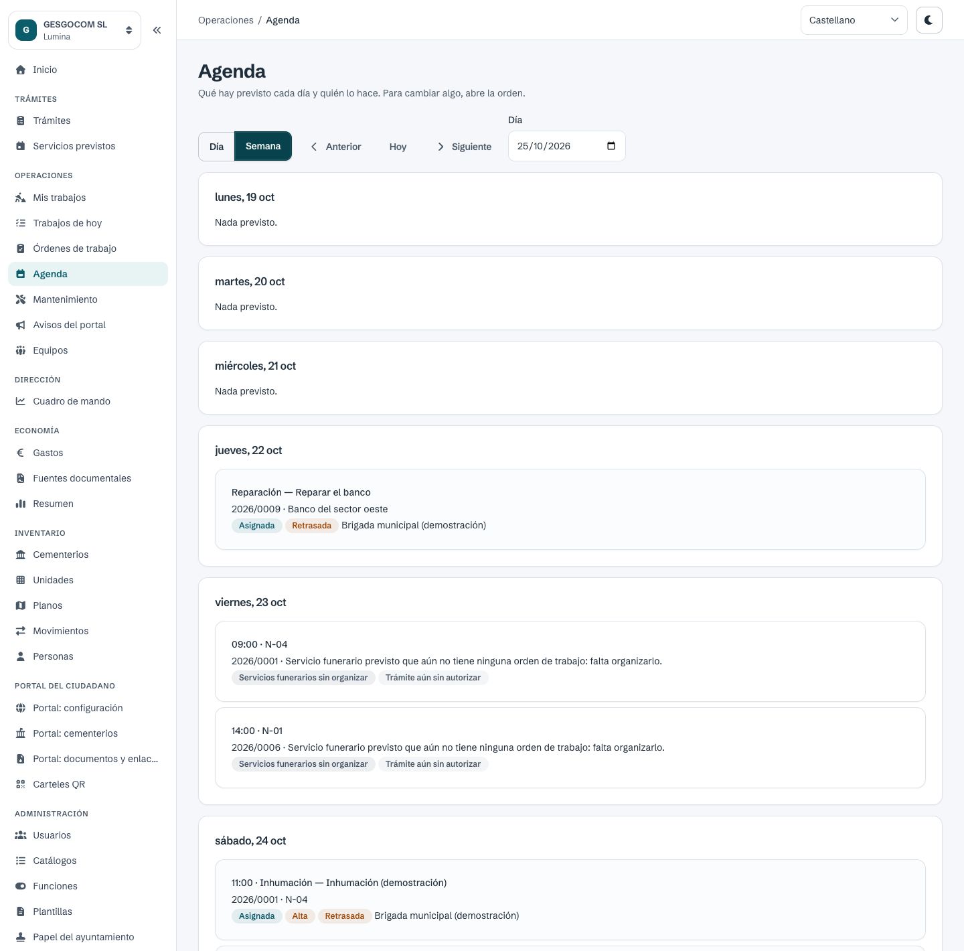Open the 09:00 · N-04 service card
This screenshot has height=951, width=964.
point(570,661)
